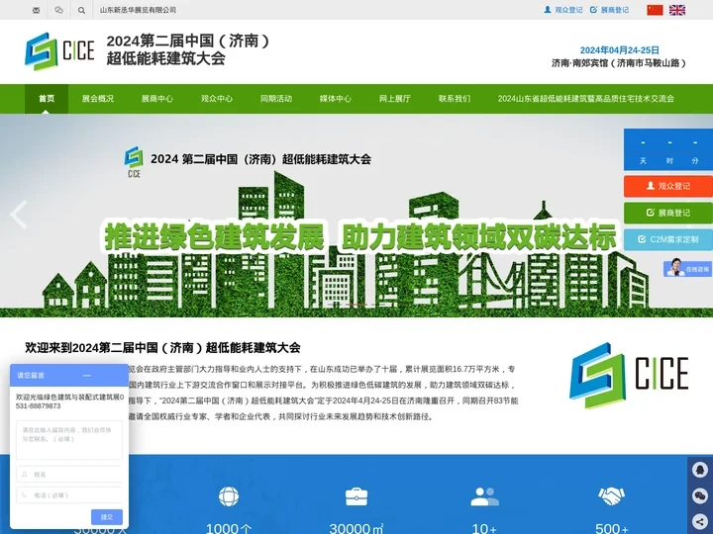Viewport: 713px width, 534px height.
Task: Click the envelope mail icon in top bar
Action: (36, 10)
